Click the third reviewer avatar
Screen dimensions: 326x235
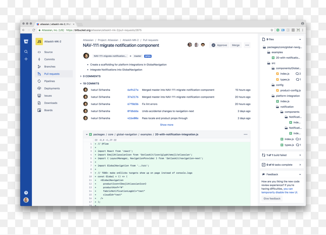click(203, 45)
